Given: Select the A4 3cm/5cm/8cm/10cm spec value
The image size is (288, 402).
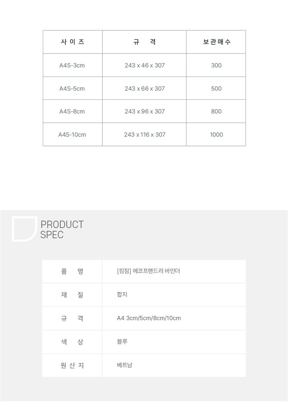Looking at the screenshot, I should click(149, 318).
